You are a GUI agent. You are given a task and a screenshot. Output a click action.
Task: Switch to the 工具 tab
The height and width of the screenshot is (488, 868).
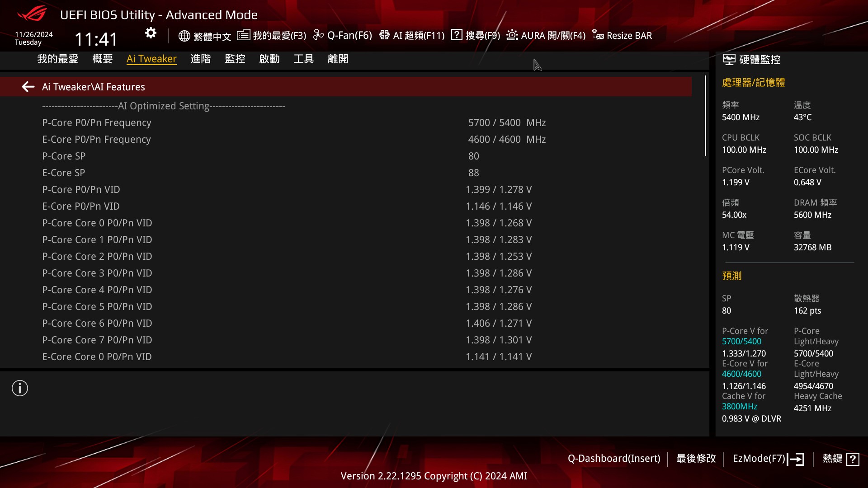(x=304, y=59)
